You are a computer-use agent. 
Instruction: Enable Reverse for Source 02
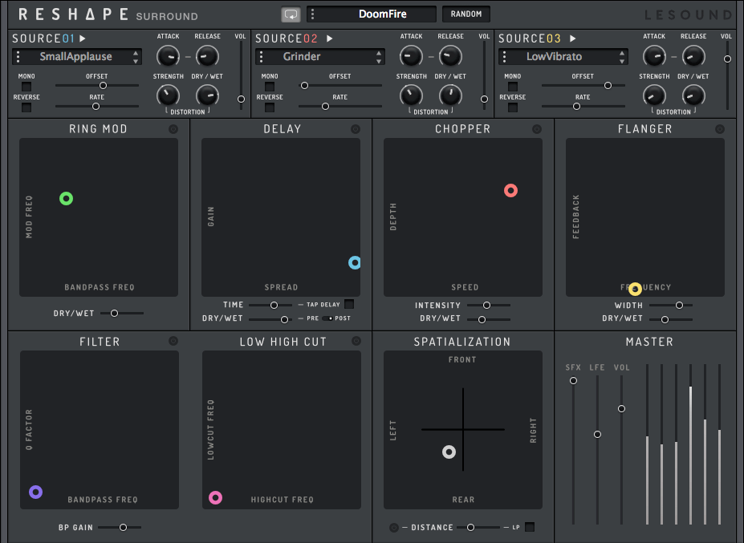(x=270, y=107)
